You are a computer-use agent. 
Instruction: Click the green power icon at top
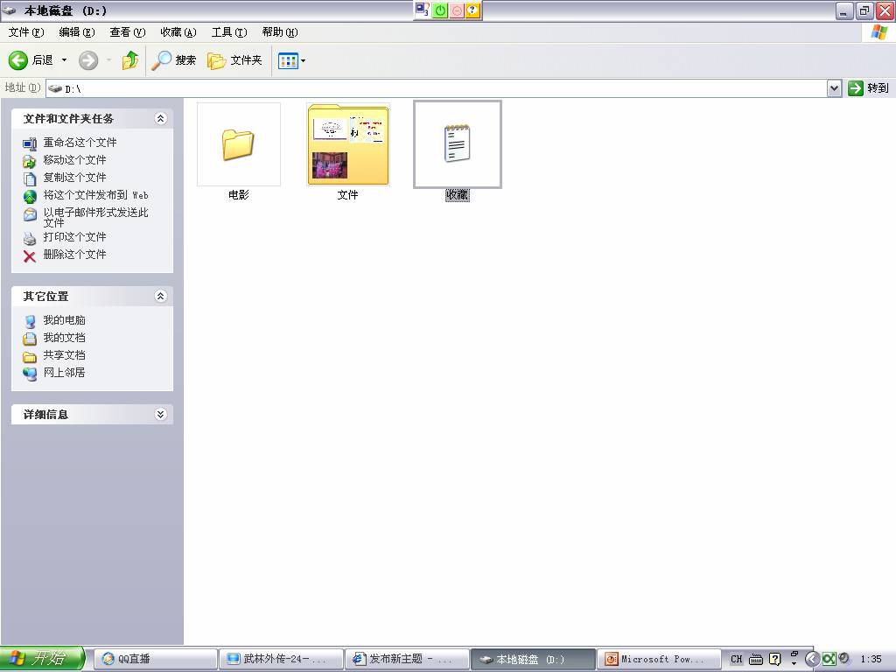pos(440,10)
